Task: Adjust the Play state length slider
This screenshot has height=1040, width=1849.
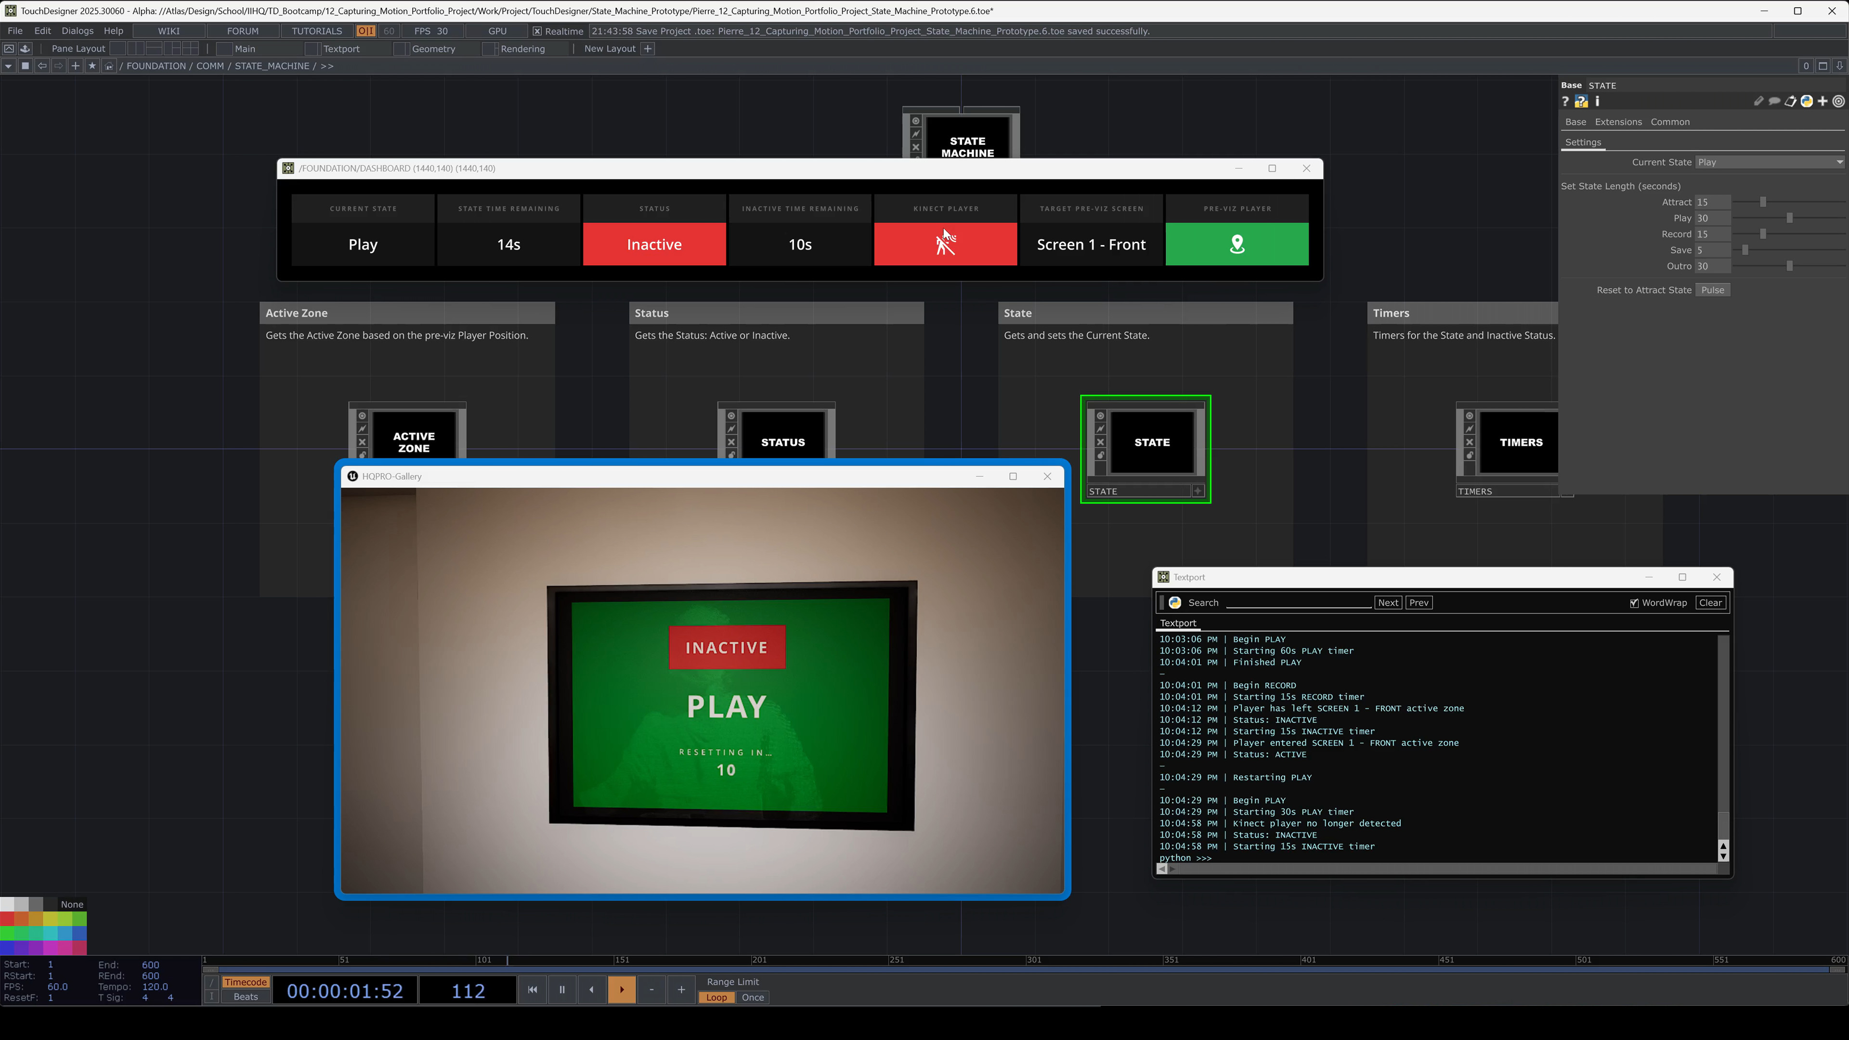Action: 1789,218
